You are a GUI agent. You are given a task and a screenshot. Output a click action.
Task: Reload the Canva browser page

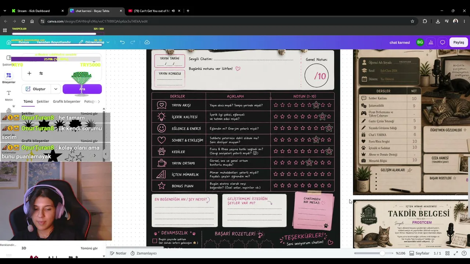(x=23, y=21)
